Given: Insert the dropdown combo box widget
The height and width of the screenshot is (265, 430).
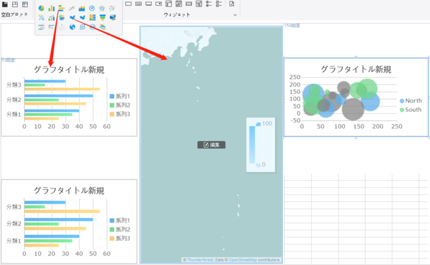Looking at the screenshot, I should [x=158, y=4].
